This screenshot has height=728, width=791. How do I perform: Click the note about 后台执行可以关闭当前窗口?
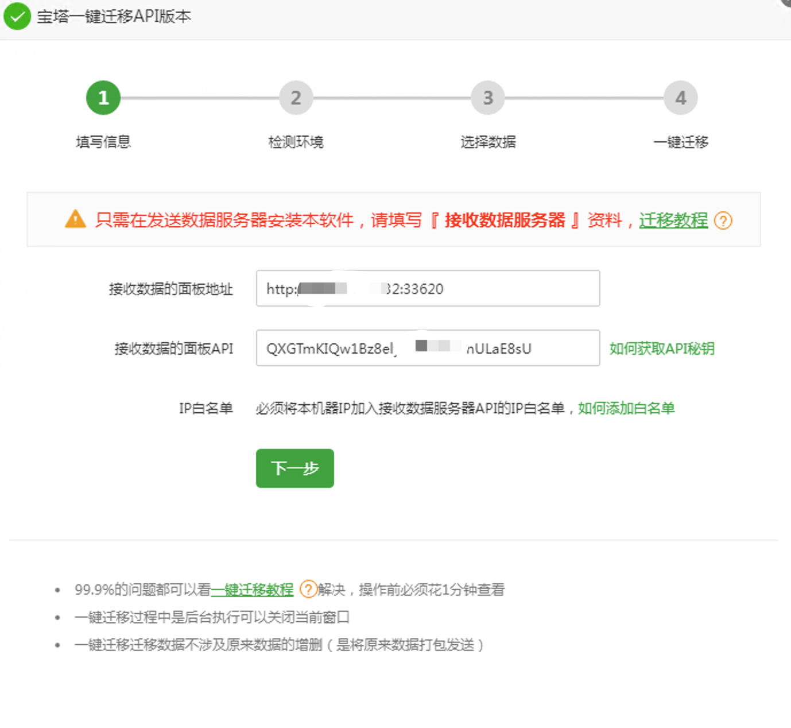click(212, 617)
